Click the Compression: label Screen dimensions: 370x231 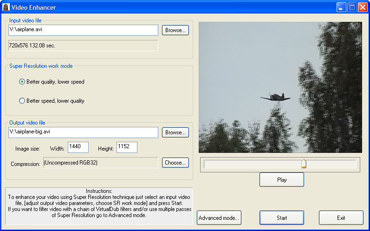pyautogui.click(x=25, y=164)
